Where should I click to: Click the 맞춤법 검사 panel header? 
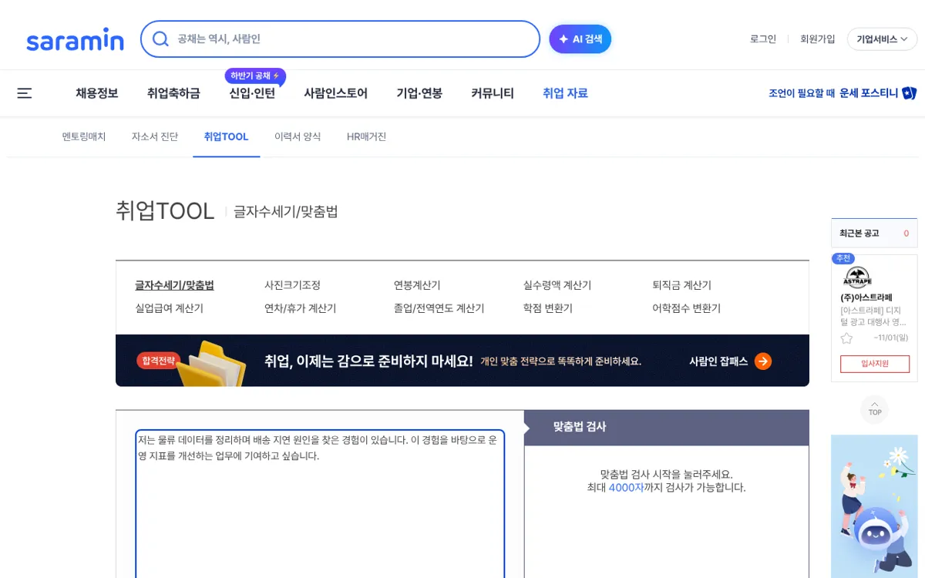(667, 427)
